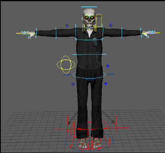Pick the cyan head control line above skull
Screen dimensions: 165x153
click(x=89, y=7)
